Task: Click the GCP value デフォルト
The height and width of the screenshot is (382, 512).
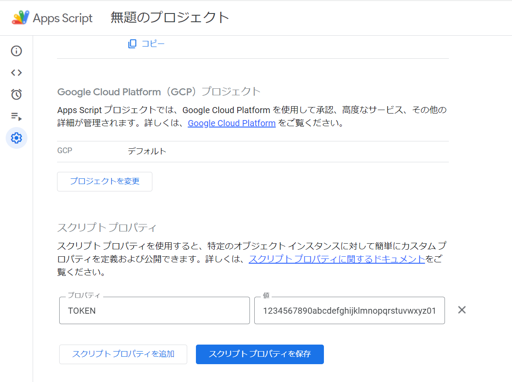Action: click(x=147, y=151)
